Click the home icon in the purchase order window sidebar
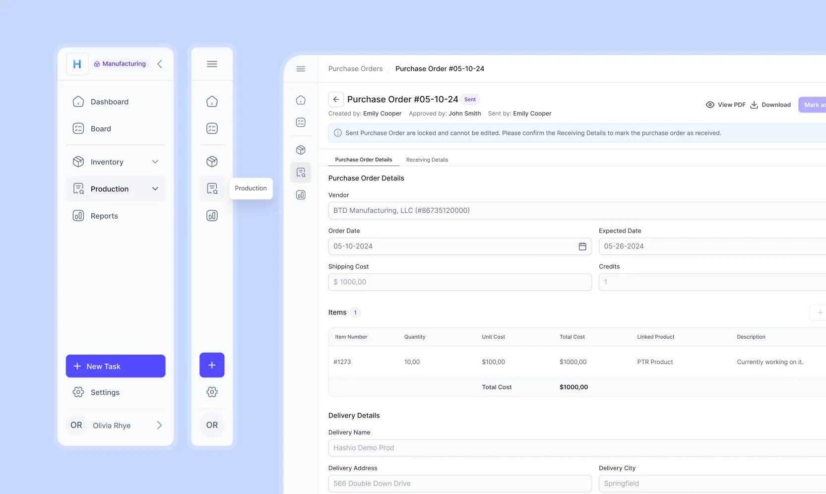826x494 pixels. coord(301,100)
